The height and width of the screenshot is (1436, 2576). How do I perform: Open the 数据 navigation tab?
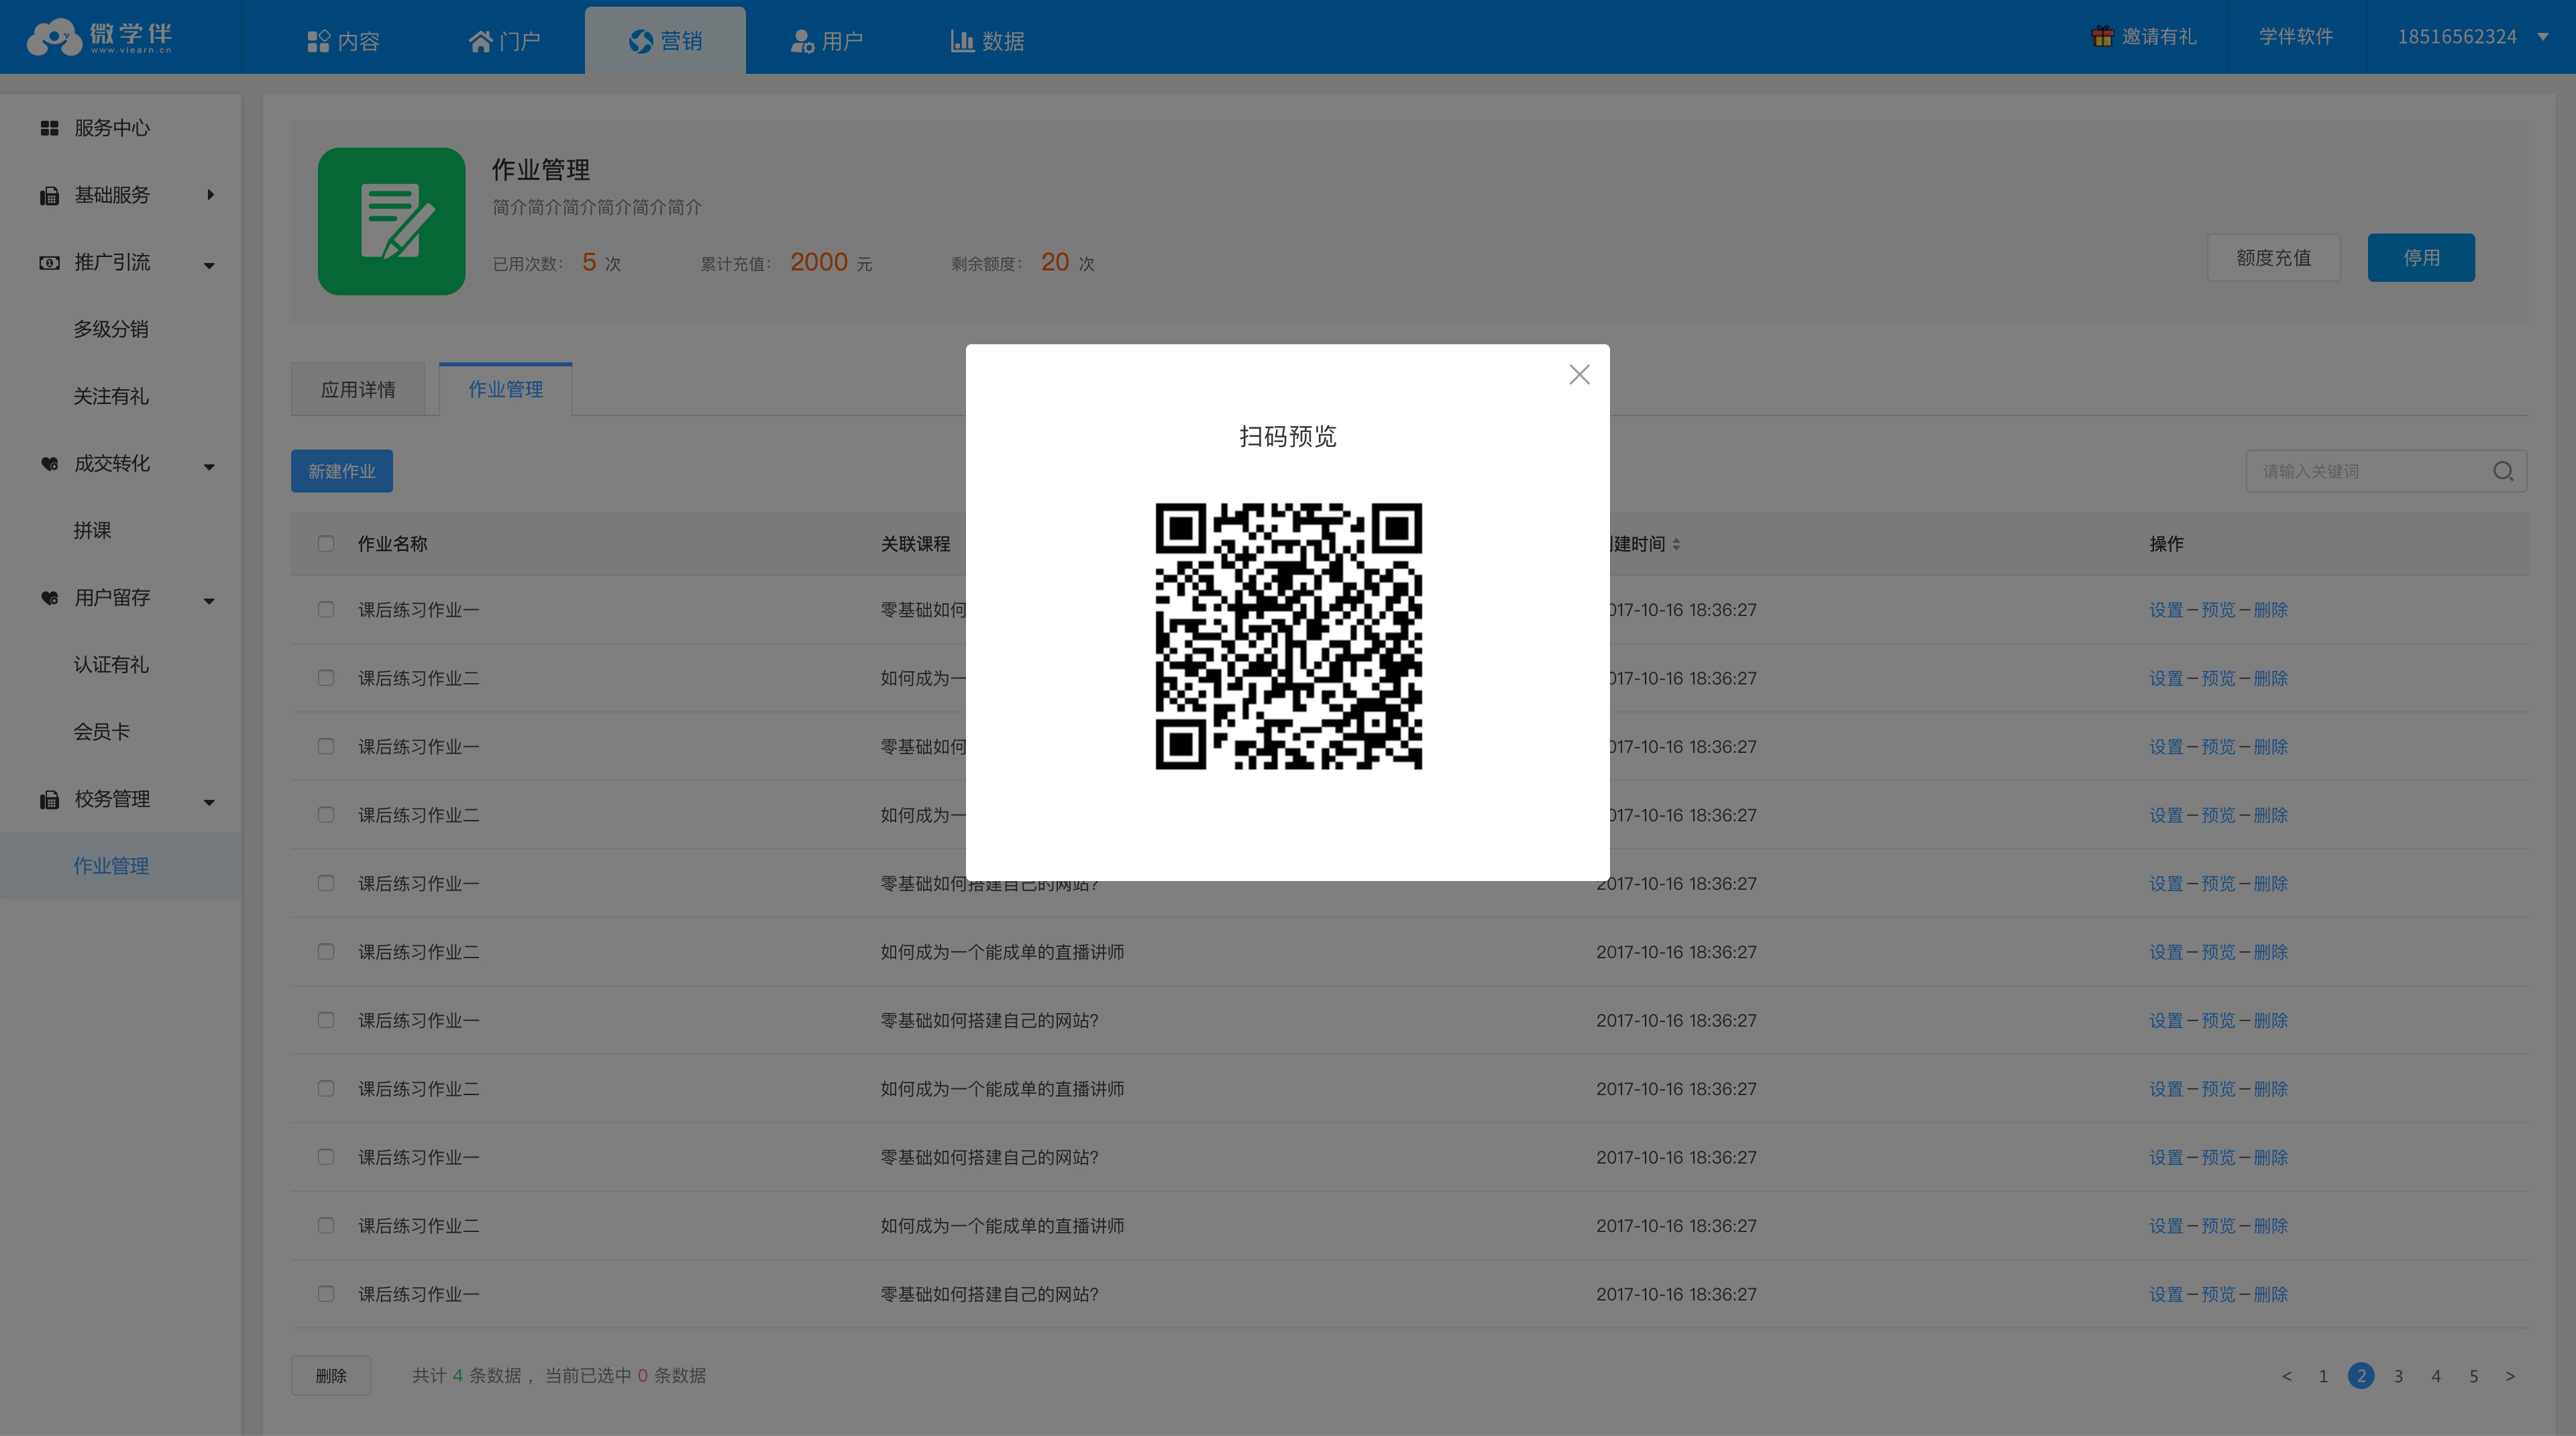tap(987, 41)
